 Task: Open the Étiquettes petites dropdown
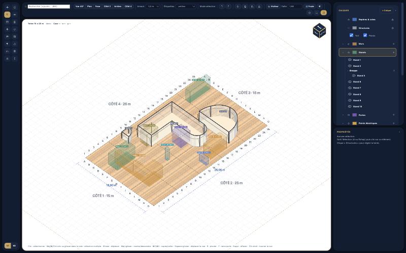186,7
